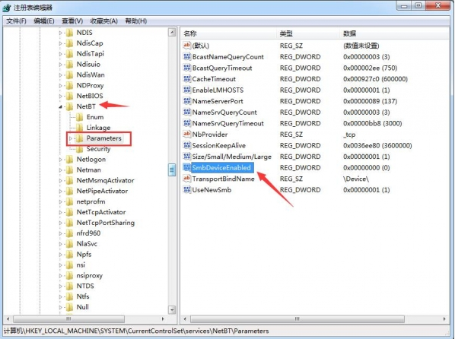Select the NetMsmqActivator tree item
Viewport: 455px width, 339px height.
(105, 180)
